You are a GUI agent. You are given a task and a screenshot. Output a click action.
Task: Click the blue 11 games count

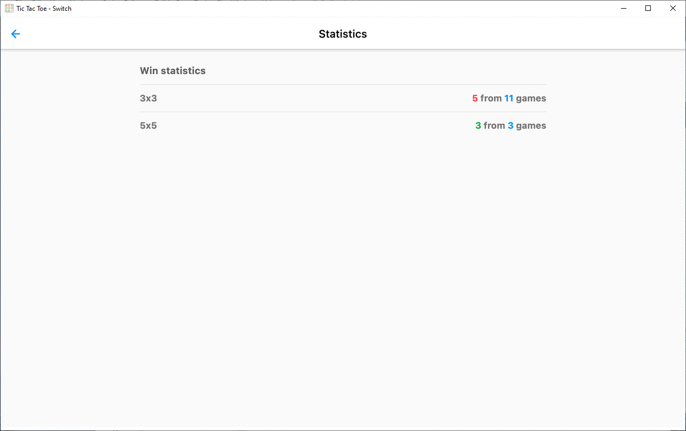point(509,99)
